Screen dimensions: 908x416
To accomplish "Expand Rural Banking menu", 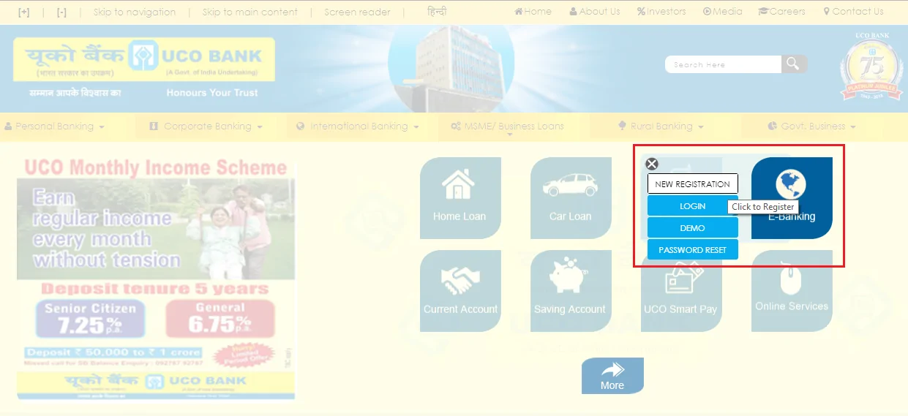I will (x=661, y=126).
